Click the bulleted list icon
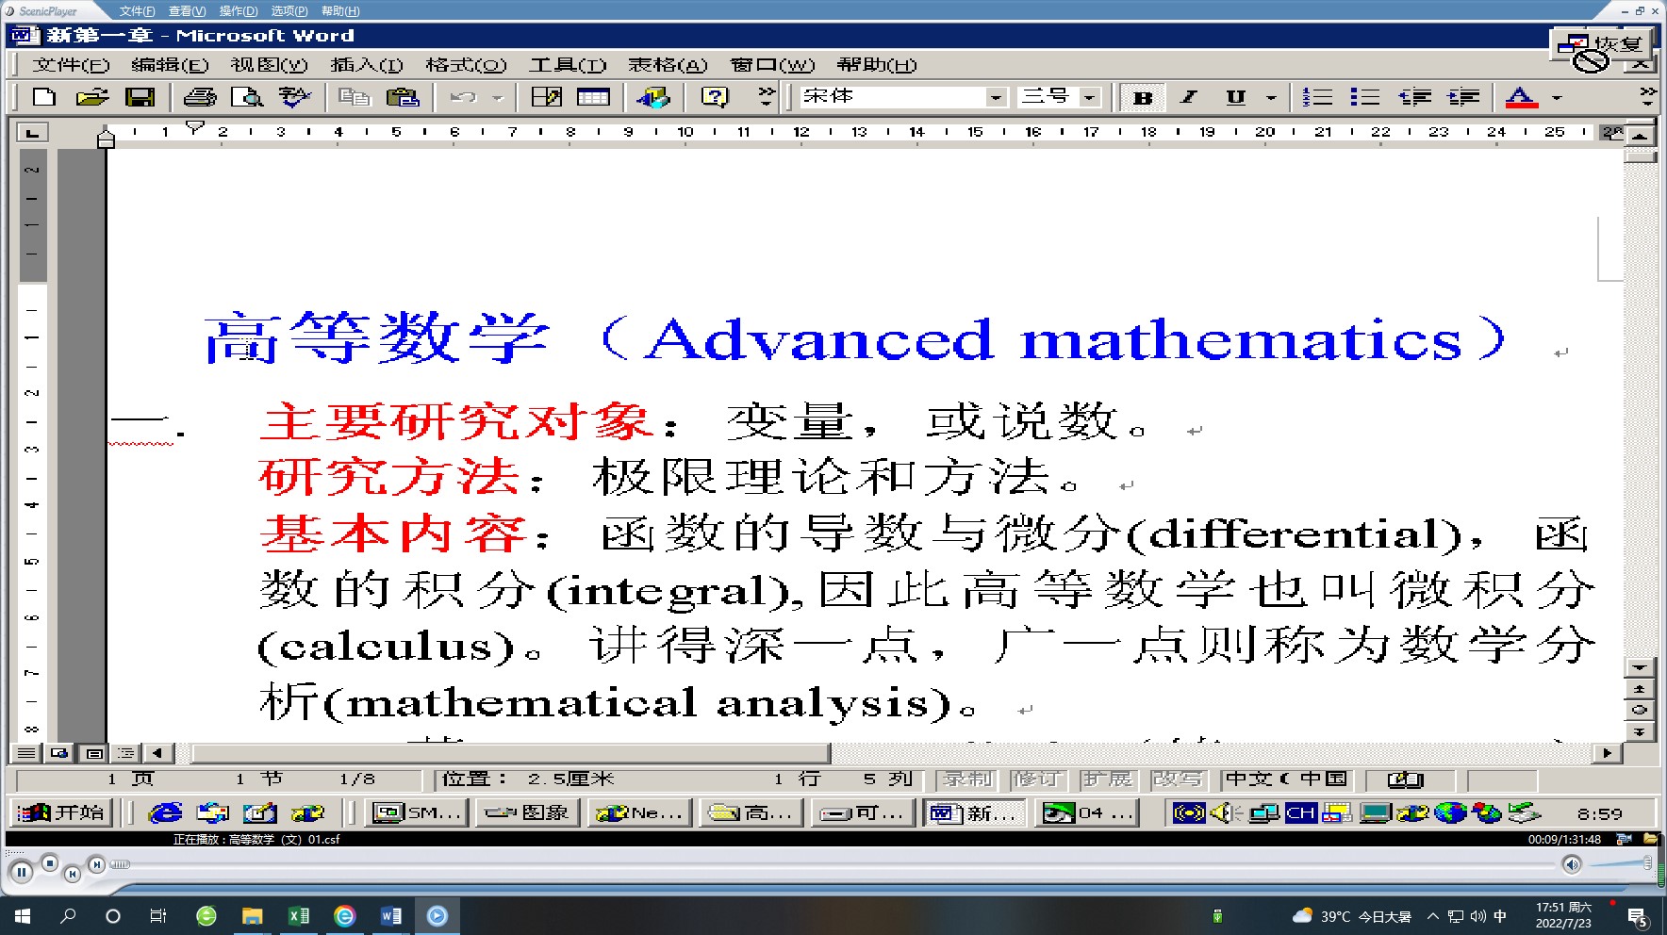1667x935 pixels. coord(1364,97)
